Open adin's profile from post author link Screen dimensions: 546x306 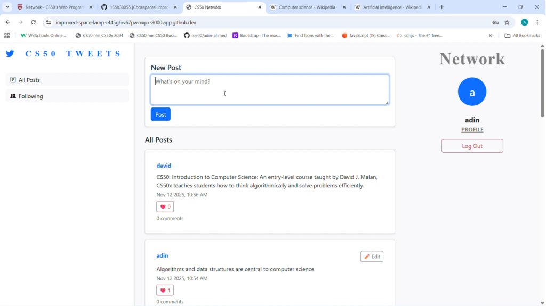click(162, 255)
